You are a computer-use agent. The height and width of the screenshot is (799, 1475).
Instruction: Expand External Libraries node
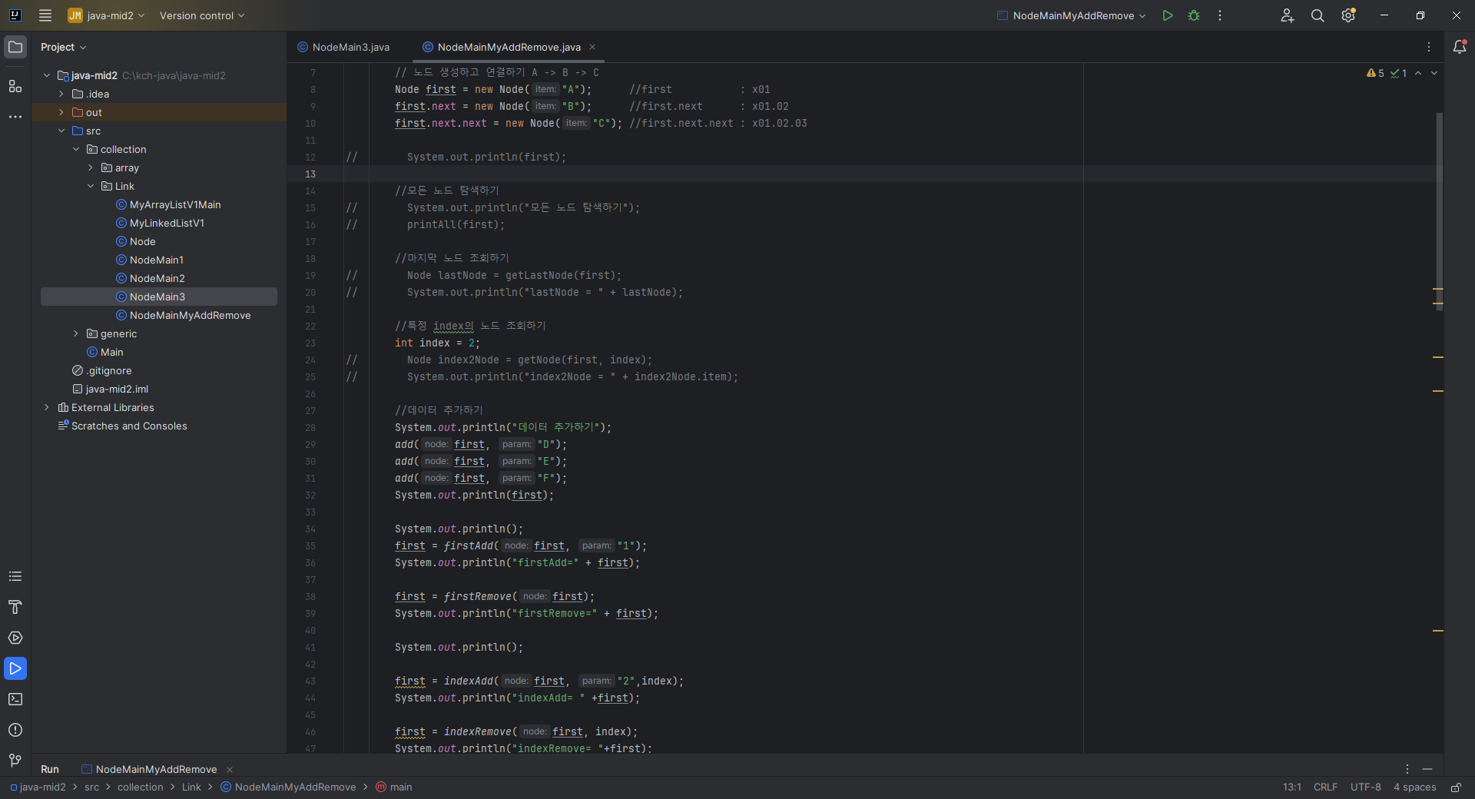click(x=47, y=407)
